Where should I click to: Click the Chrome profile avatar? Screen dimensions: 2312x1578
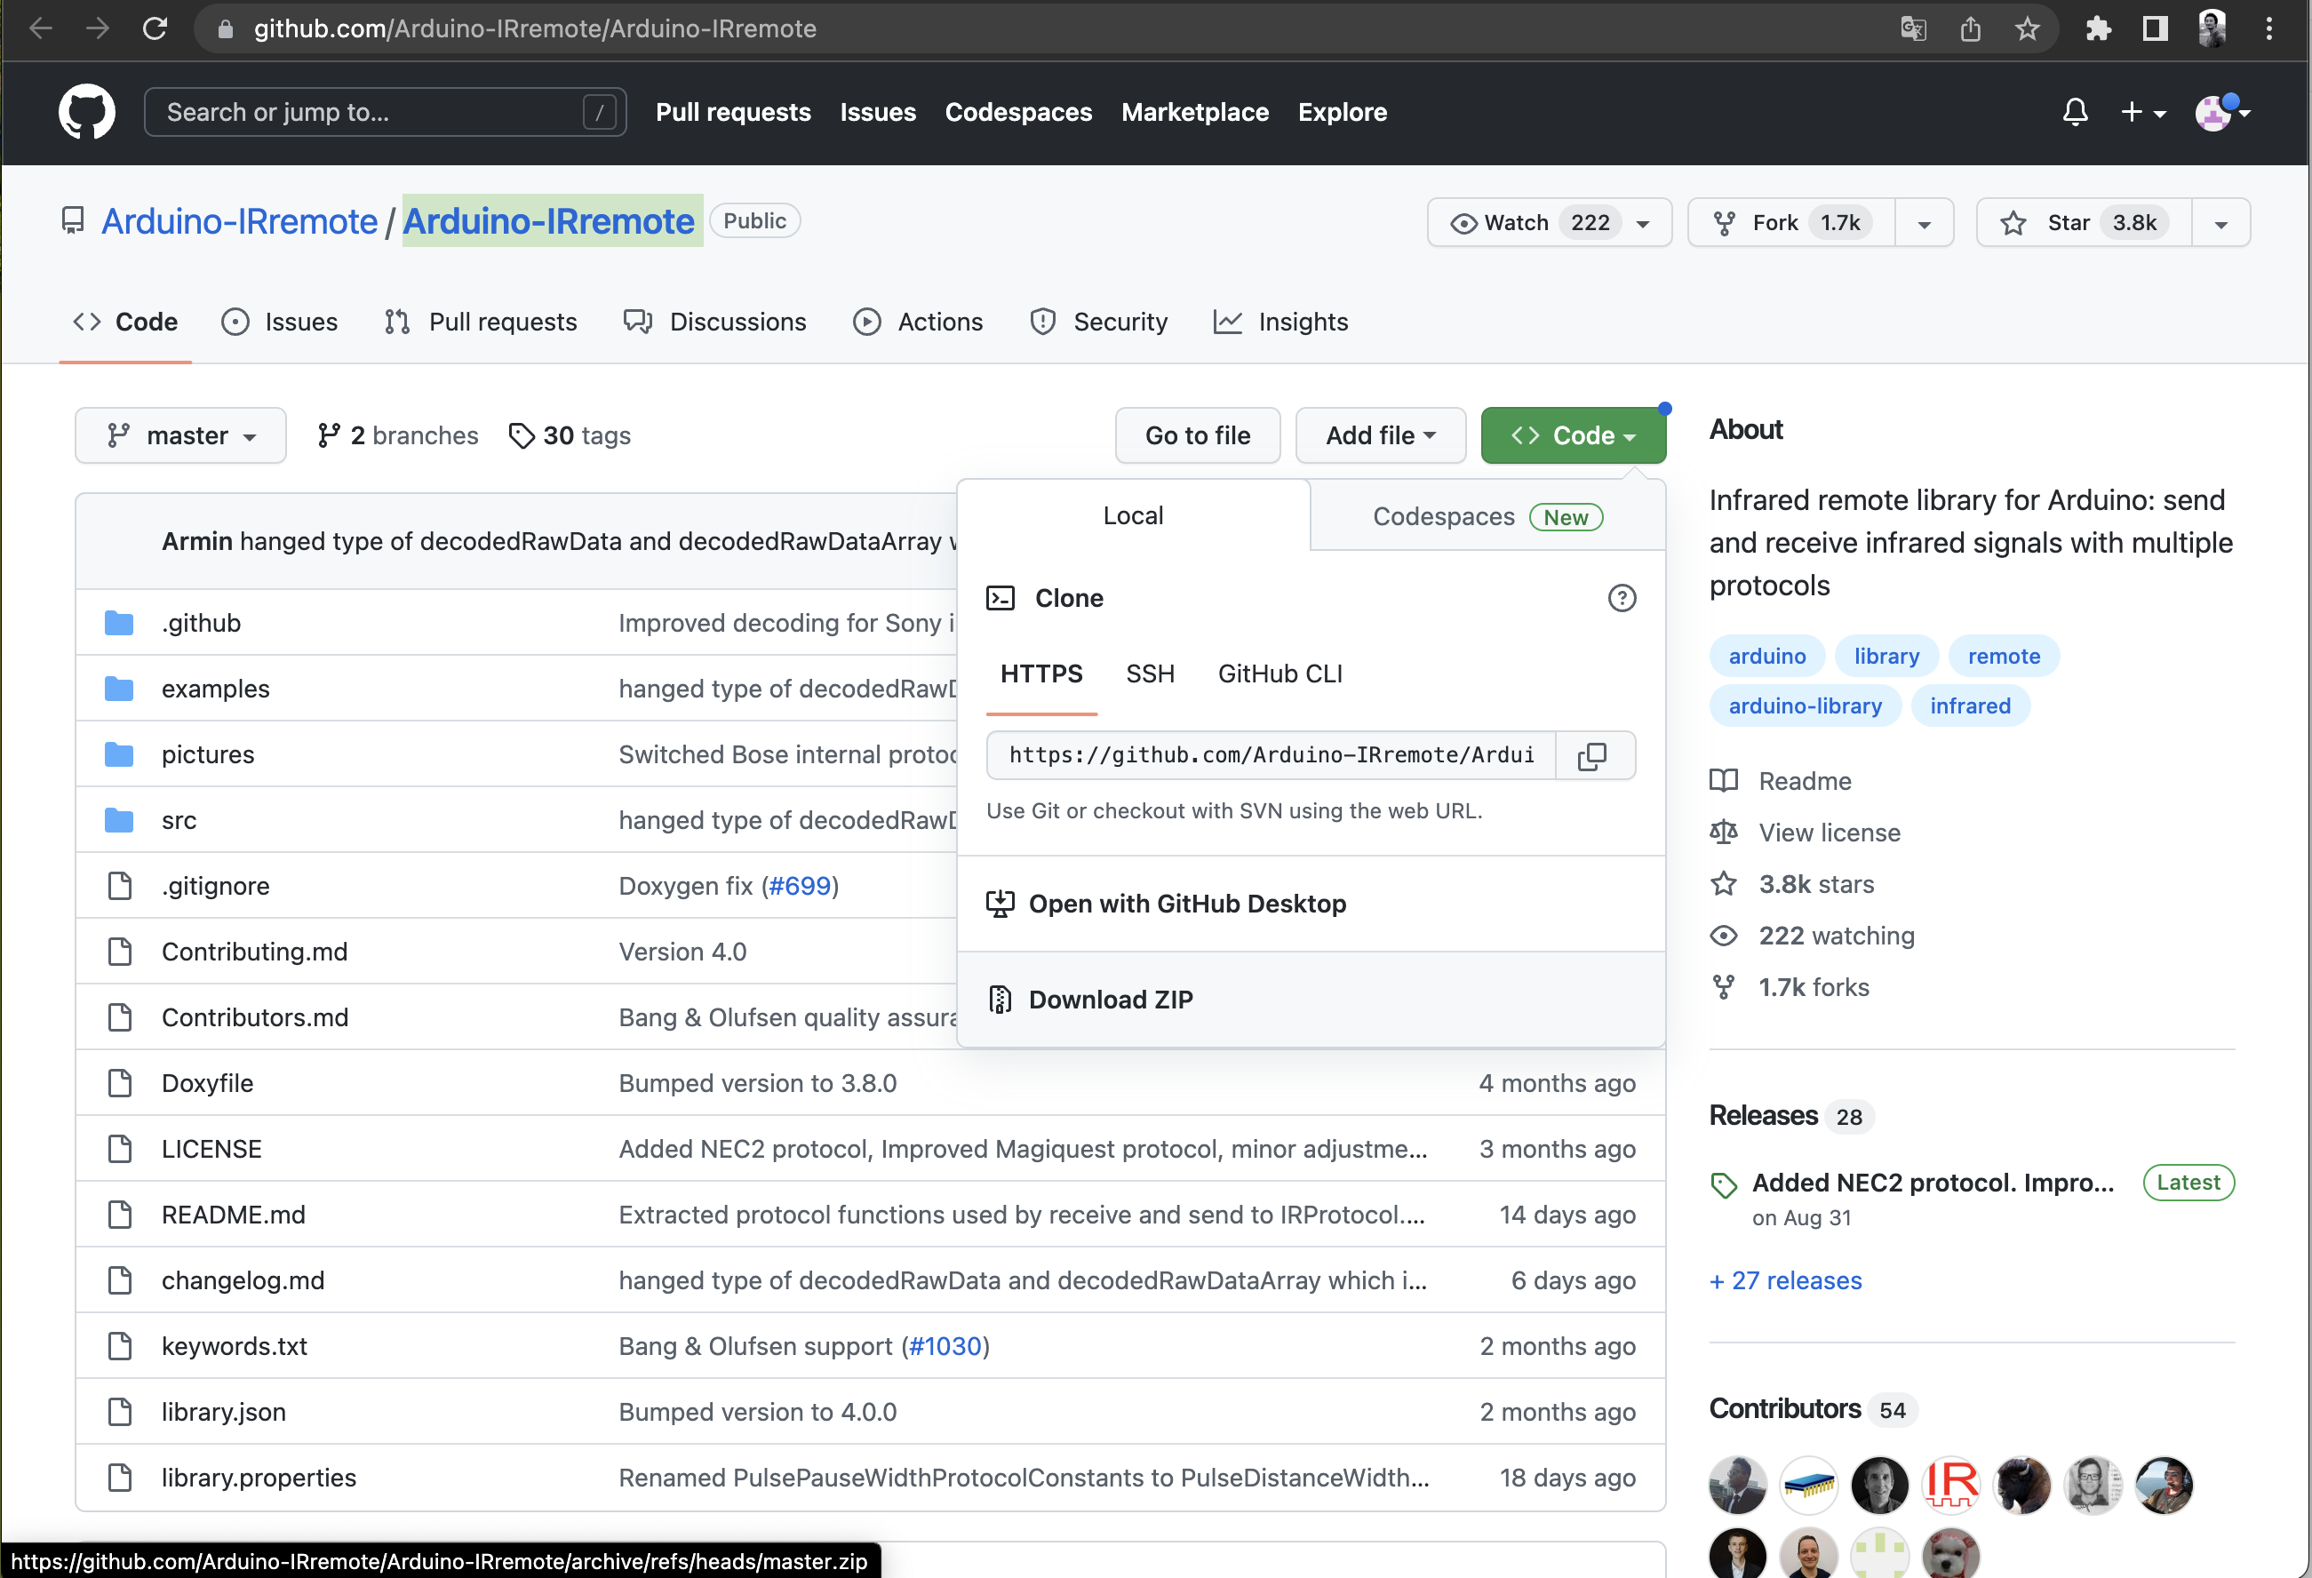point(2212,28)
